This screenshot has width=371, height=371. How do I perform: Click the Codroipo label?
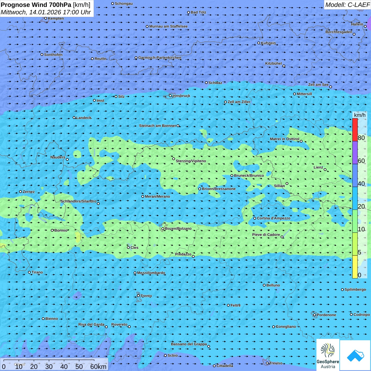coord(362,315)
